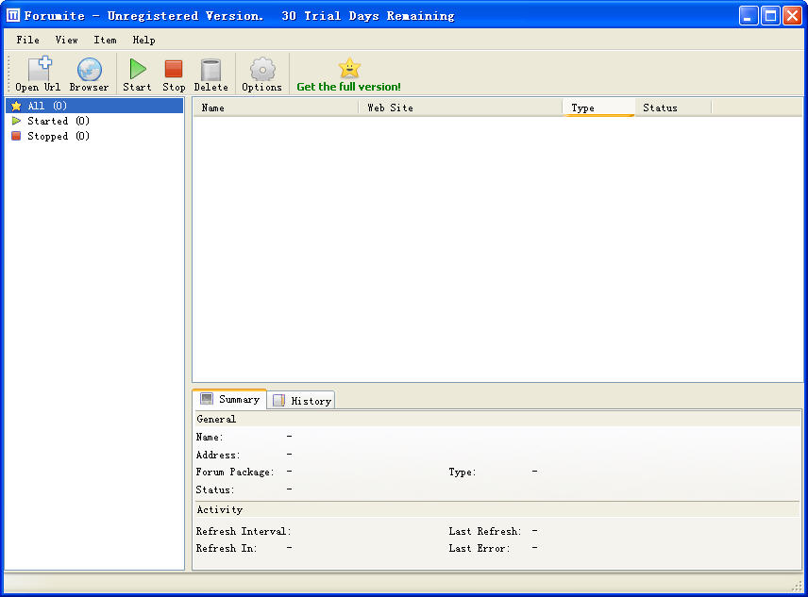Click the Address label

tap(218, 455)
